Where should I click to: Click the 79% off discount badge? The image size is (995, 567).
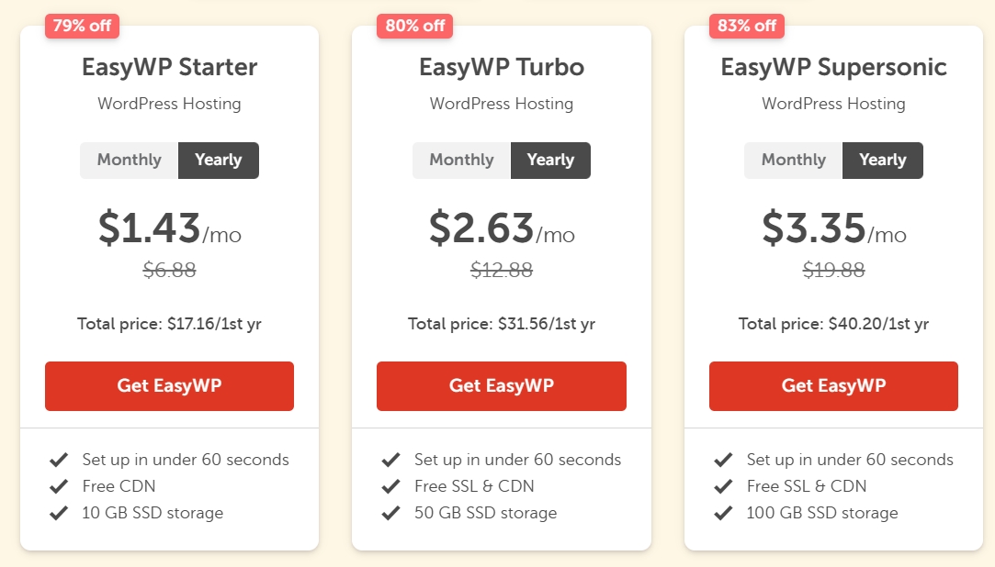[x=82, y=26]
